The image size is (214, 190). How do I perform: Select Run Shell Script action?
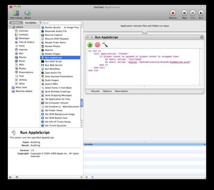coord(53,61)
